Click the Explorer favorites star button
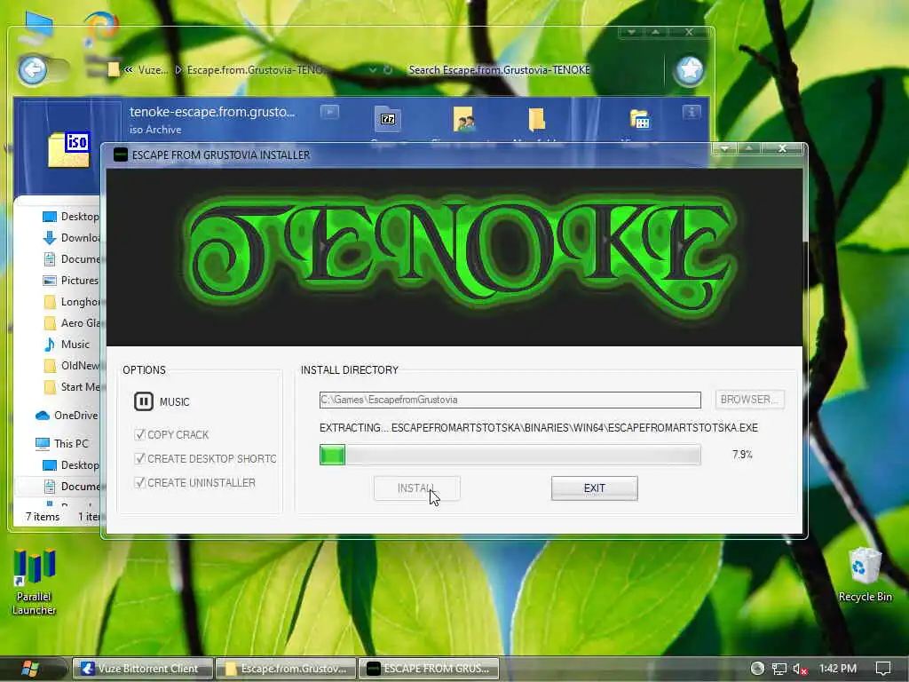Image resolution: width=909 pixels, height=682 pixels. 689,70
